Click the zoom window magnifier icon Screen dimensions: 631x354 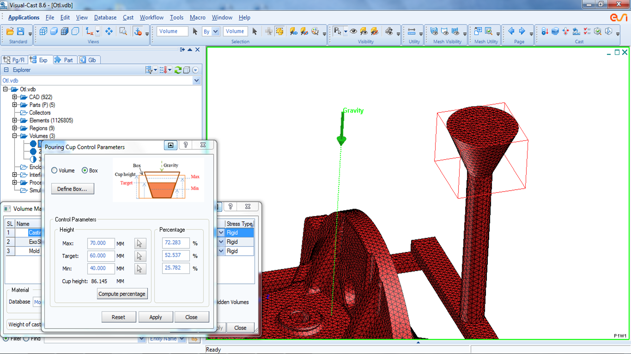click(x=123, y=31)
